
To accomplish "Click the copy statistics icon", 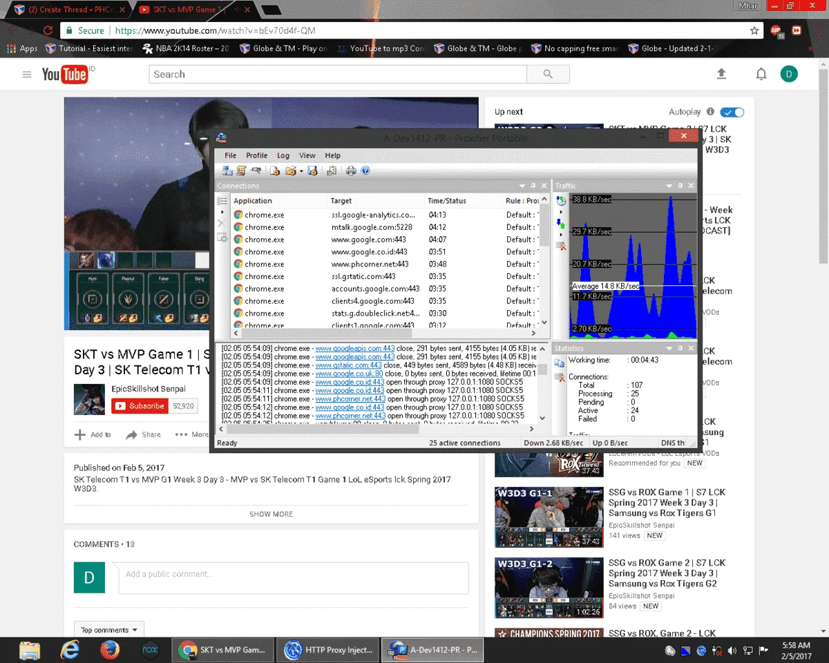I will pos(560,363).
